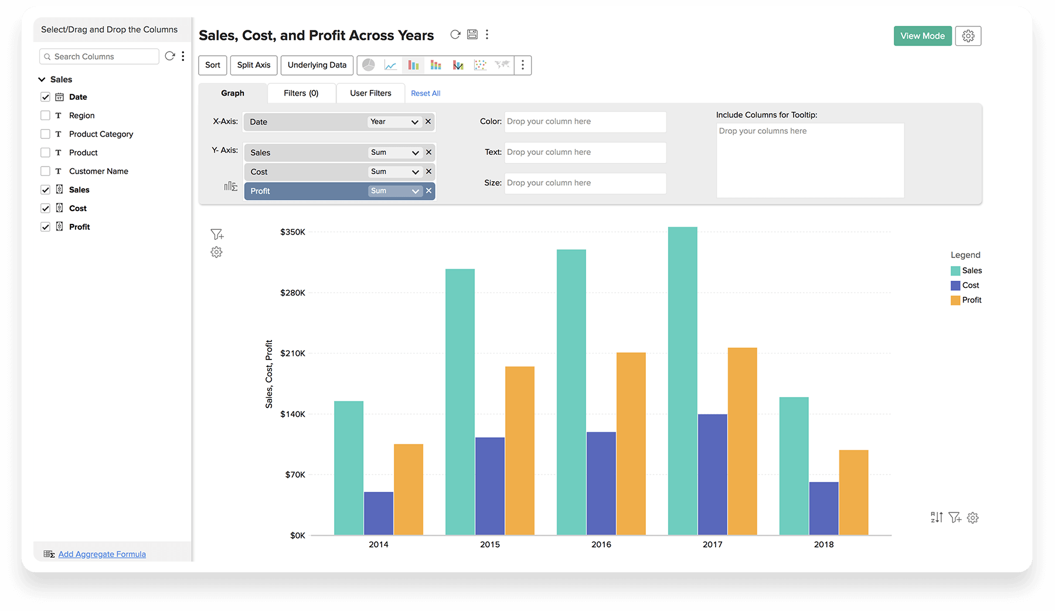Screen dimensions: 1055x611
Task: Select the scatter plot chart icon
Action: click(x=480, y=65)
